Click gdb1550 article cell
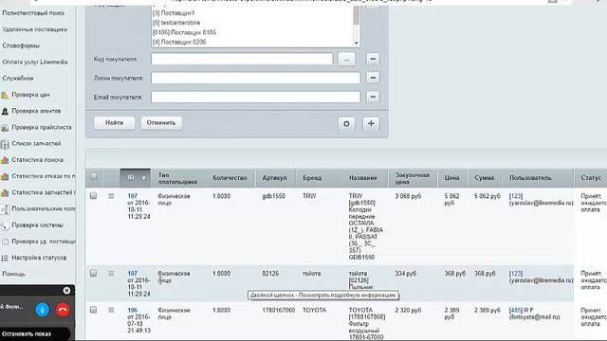This screenshot has height=341, width=607. [x=274, y=196]
